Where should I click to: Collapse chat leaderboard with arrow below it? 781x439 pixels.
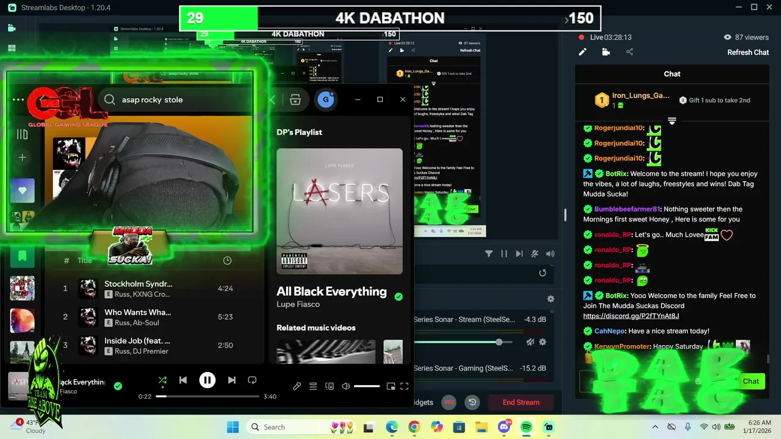pos(672,121)
